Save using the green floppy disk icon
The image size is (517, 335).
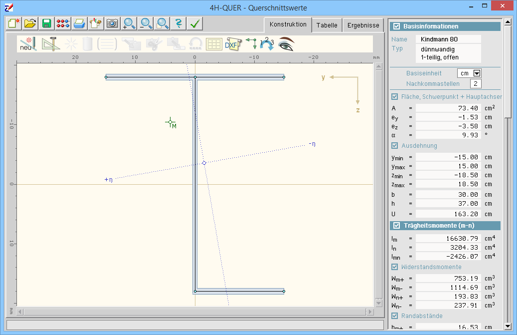click(47, 23)
